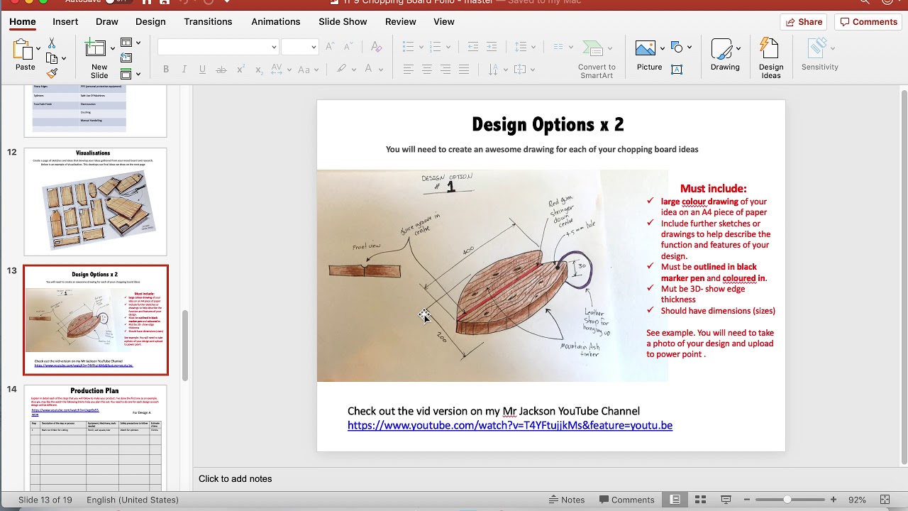Click the Copy icon

click(52, 58)
